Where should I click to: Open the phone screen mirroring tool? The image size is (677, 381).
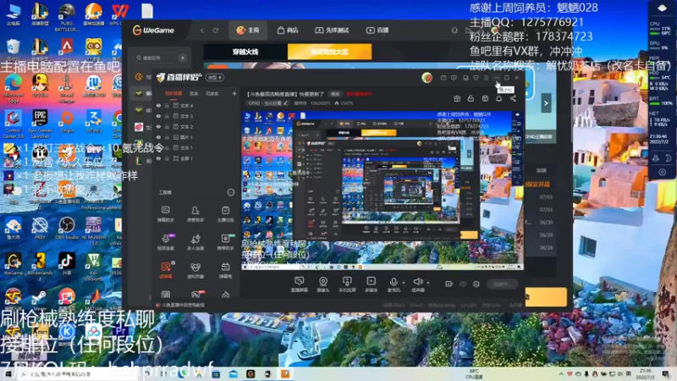pyautogui.click(x=347, y=284)
